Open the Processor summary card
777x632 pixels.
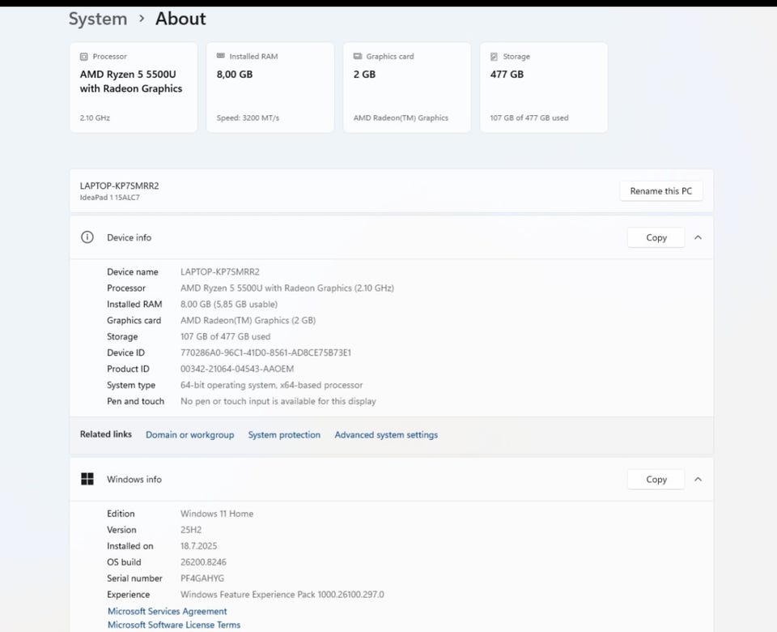coord(134,88)
